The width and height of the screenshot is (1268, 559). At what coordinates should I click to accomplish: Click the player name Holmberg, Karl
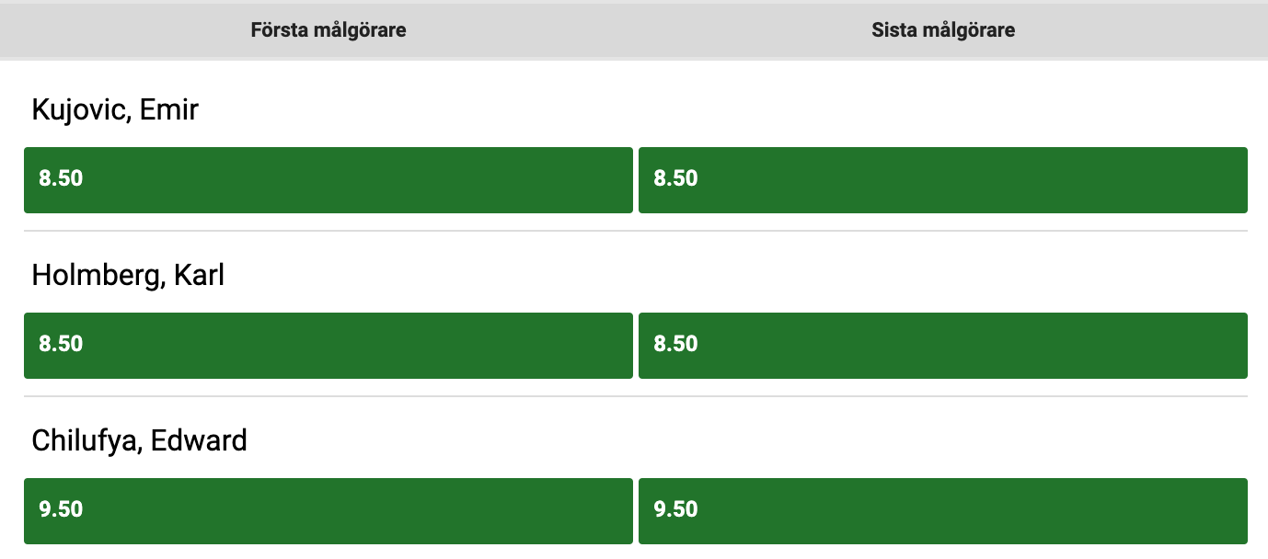tap(128, 276)
